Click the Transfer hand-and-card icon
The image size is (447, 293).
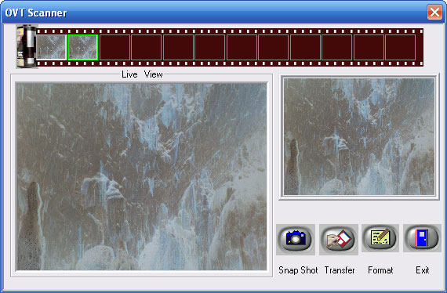(339, 239)
